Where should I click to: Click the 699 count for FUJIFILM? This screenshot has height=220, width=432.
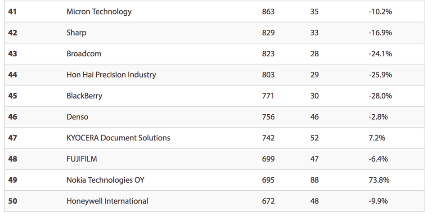[x=268, y=159]
